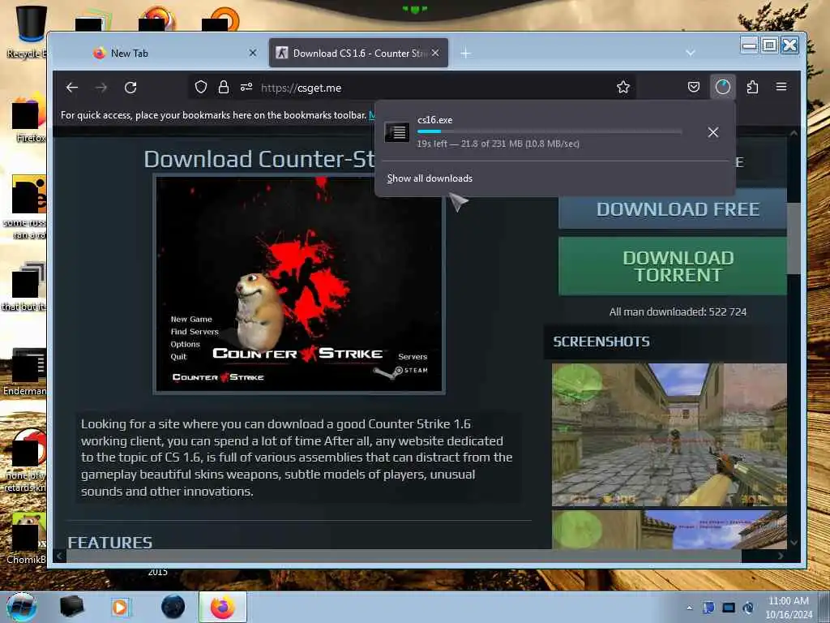Click the cs16.exe file icon in downloads
Screen dimensions: 830x623
[x=396, y=132]
